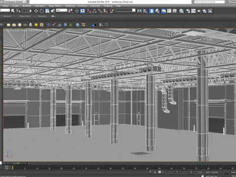Click the Use Pivot Point Center icon
The width and height of the screenshot is (236, 177).
coord(71,11)
